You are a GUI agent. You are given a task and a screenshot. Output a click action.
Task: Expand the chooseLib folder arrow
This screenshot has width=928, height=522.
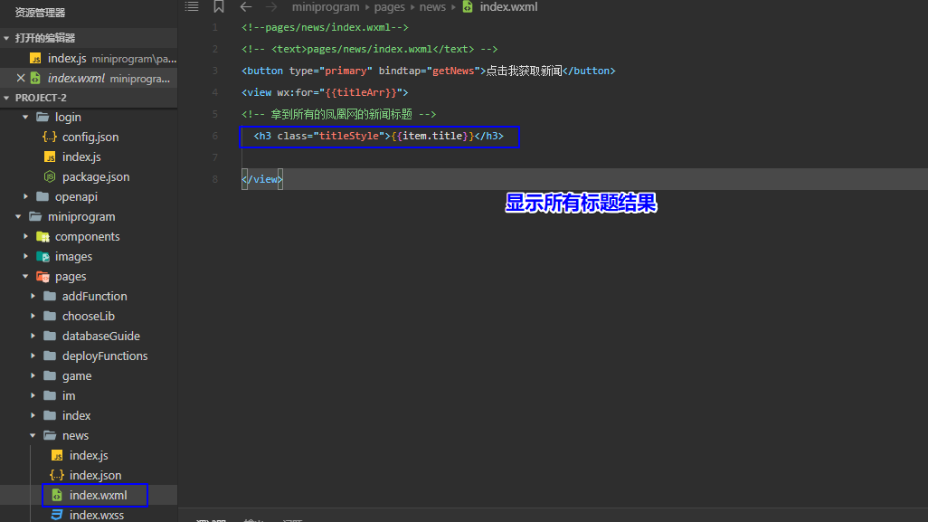(x=33, y=316)
